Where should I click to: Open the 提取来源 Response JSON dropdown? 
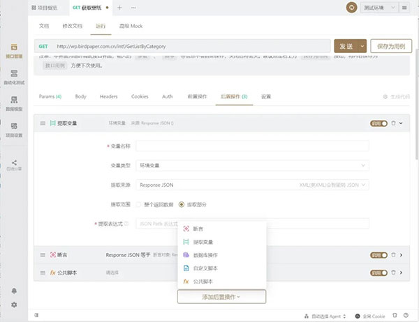tap(252, 185)
